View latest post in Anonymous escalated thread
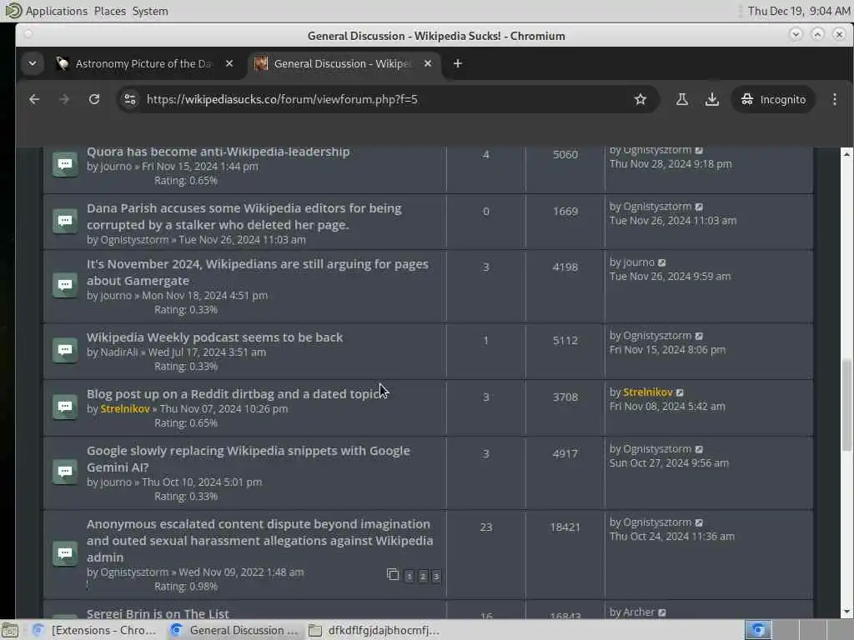 [x=700, y=523]
